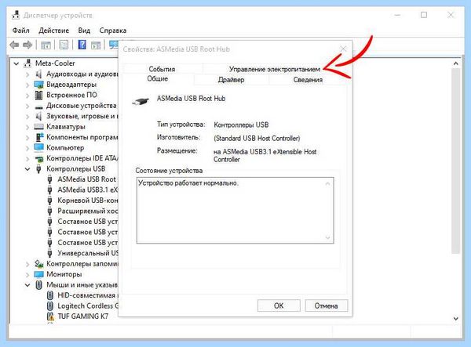The width and height of the screenshot is (471, 347).
Task: Click the '(Standard USB Host Controller)' text
Action: point(257,139)
